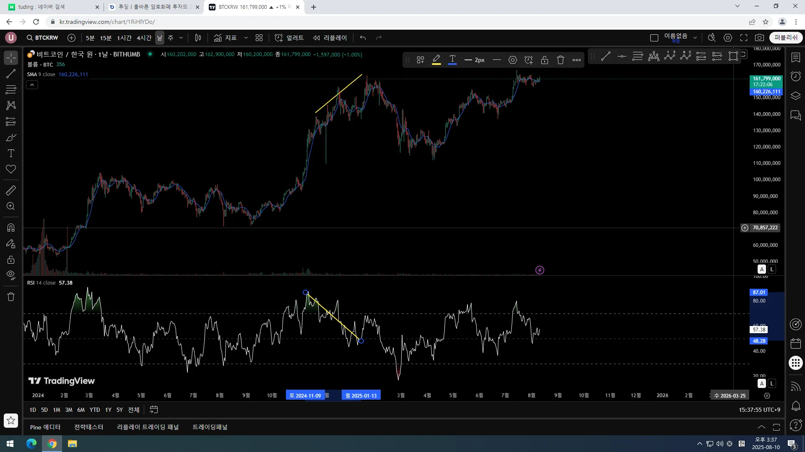Switch to 전략테스터 tab
The image size is (805, 452).
(x=88, y=427)
